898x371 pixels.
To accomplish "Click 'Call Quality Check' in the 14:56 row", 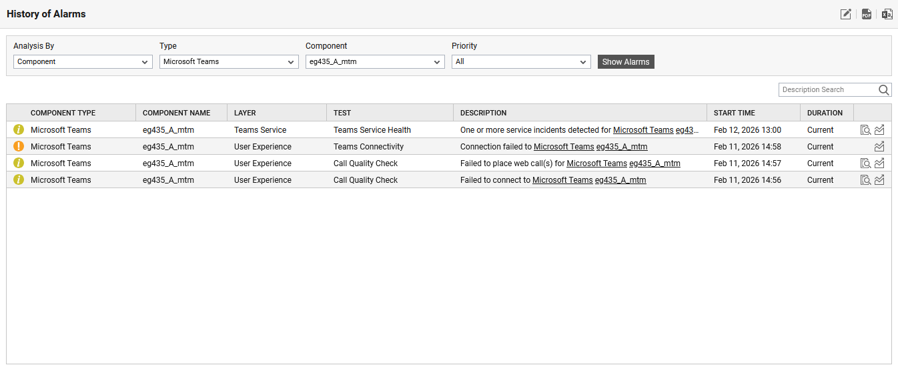I will [366, 180].
